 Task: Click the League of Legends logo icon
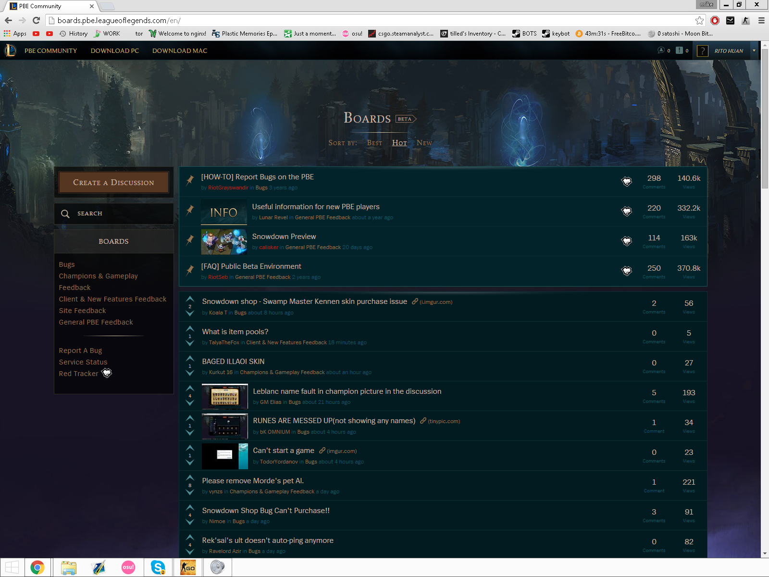coord(10,50)
